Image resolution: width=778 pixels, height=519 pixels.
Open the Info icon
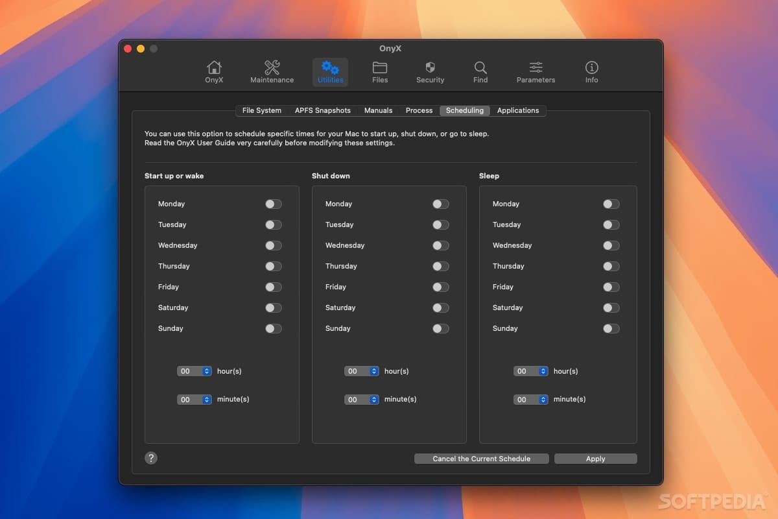591,71
